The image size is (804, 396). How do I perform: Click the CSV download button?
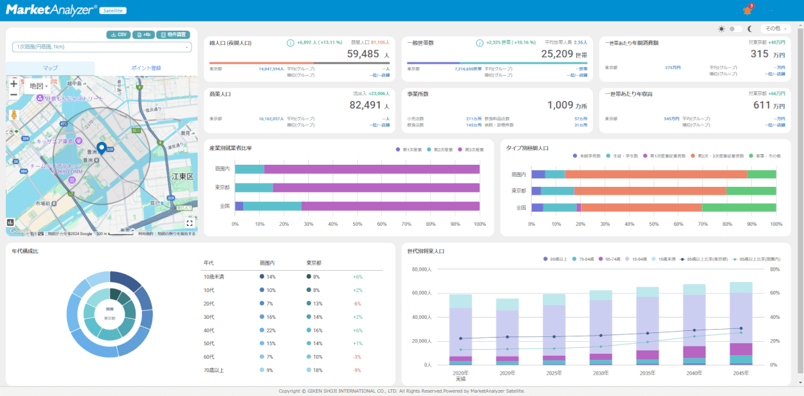pyautogui.click(x=118, y=34)
